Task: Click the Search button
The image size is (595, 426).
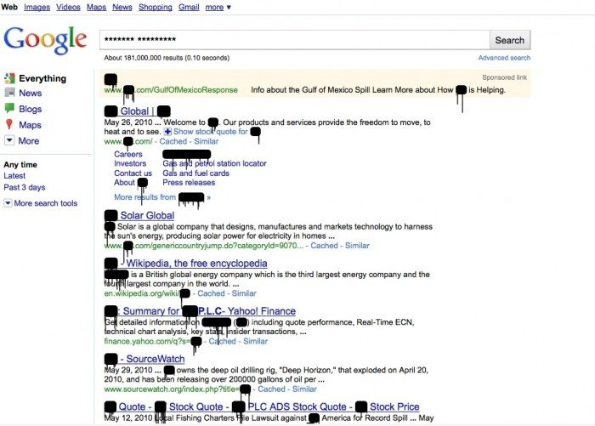Action: pyautogui.click(x=510, y=40)
